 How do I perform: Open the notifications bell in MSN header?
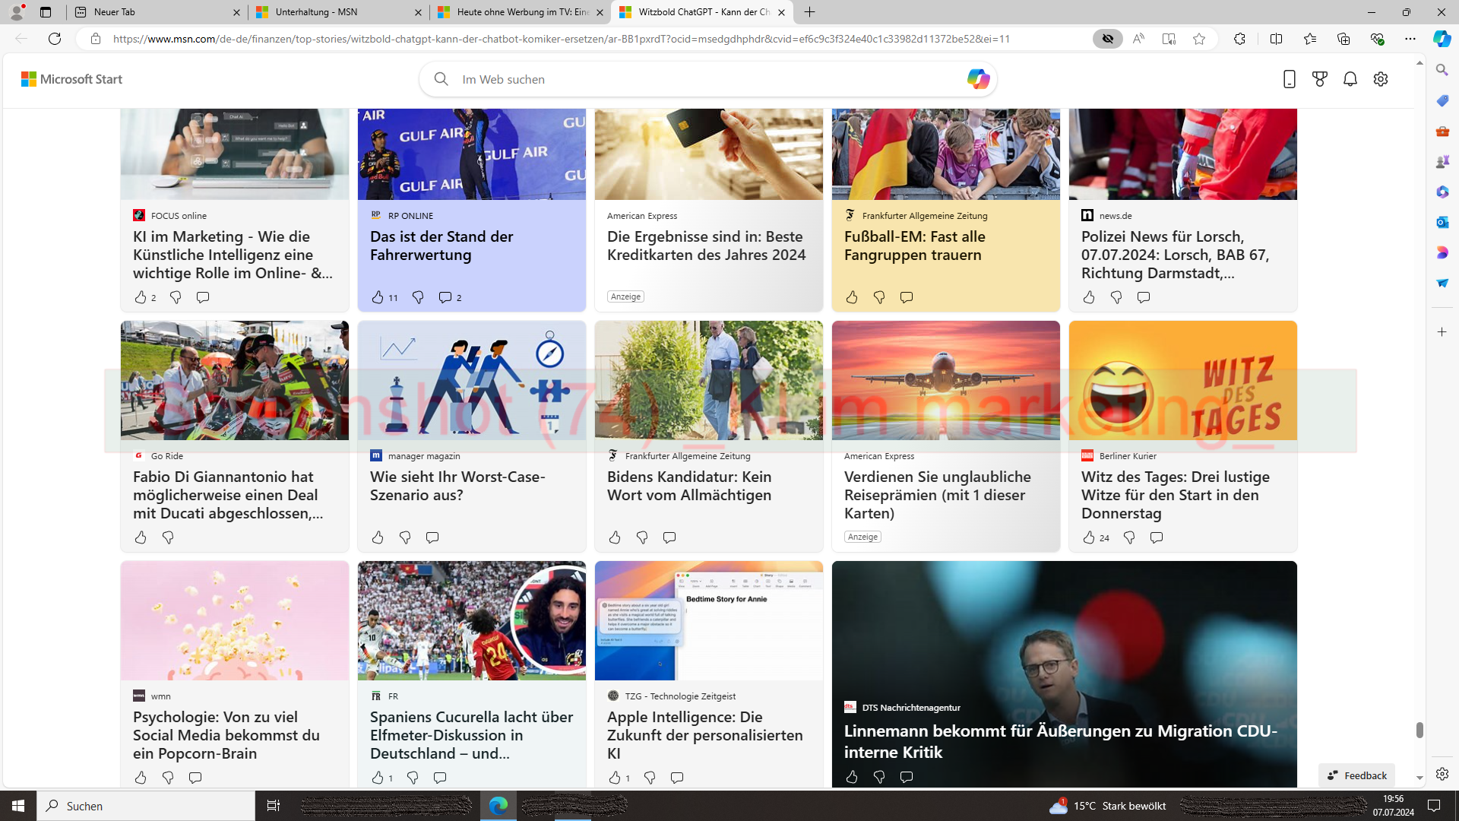point(1350,79)
